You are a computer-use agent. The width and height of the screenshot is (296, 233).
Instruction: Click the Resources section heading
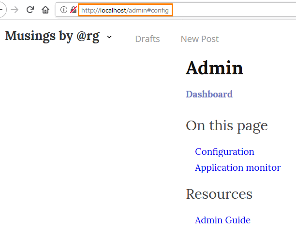(x=219, y=194)
